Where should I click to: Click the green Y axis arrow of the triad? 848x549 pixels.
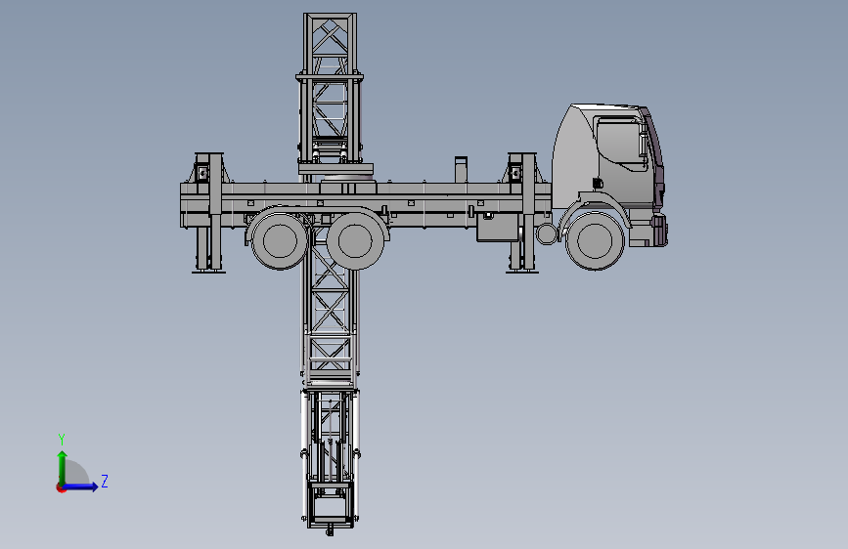pos(62,467)
